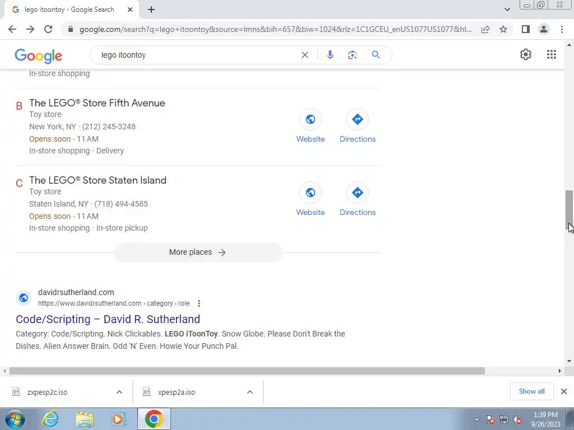
Task: Open Chrome profile avatar
Action: (544, 29)
